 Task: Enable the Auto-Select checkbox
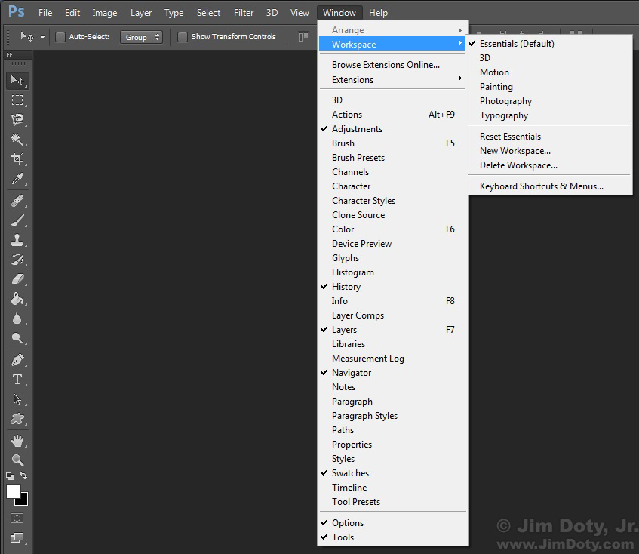click(x=60, y=37)
